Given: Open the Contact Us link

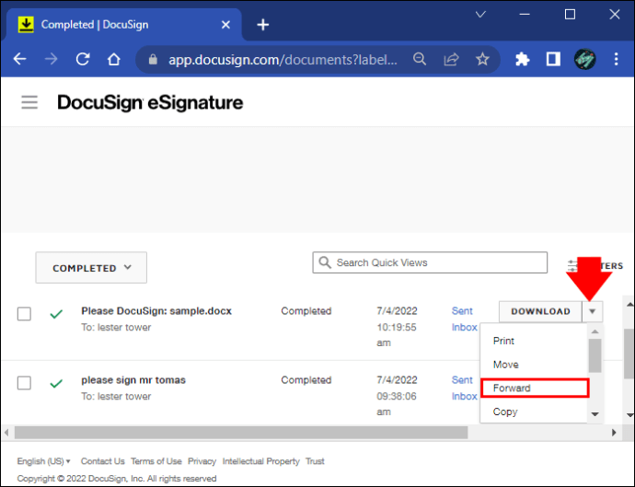Looking at the screenshot, I should tap(102, 461).
